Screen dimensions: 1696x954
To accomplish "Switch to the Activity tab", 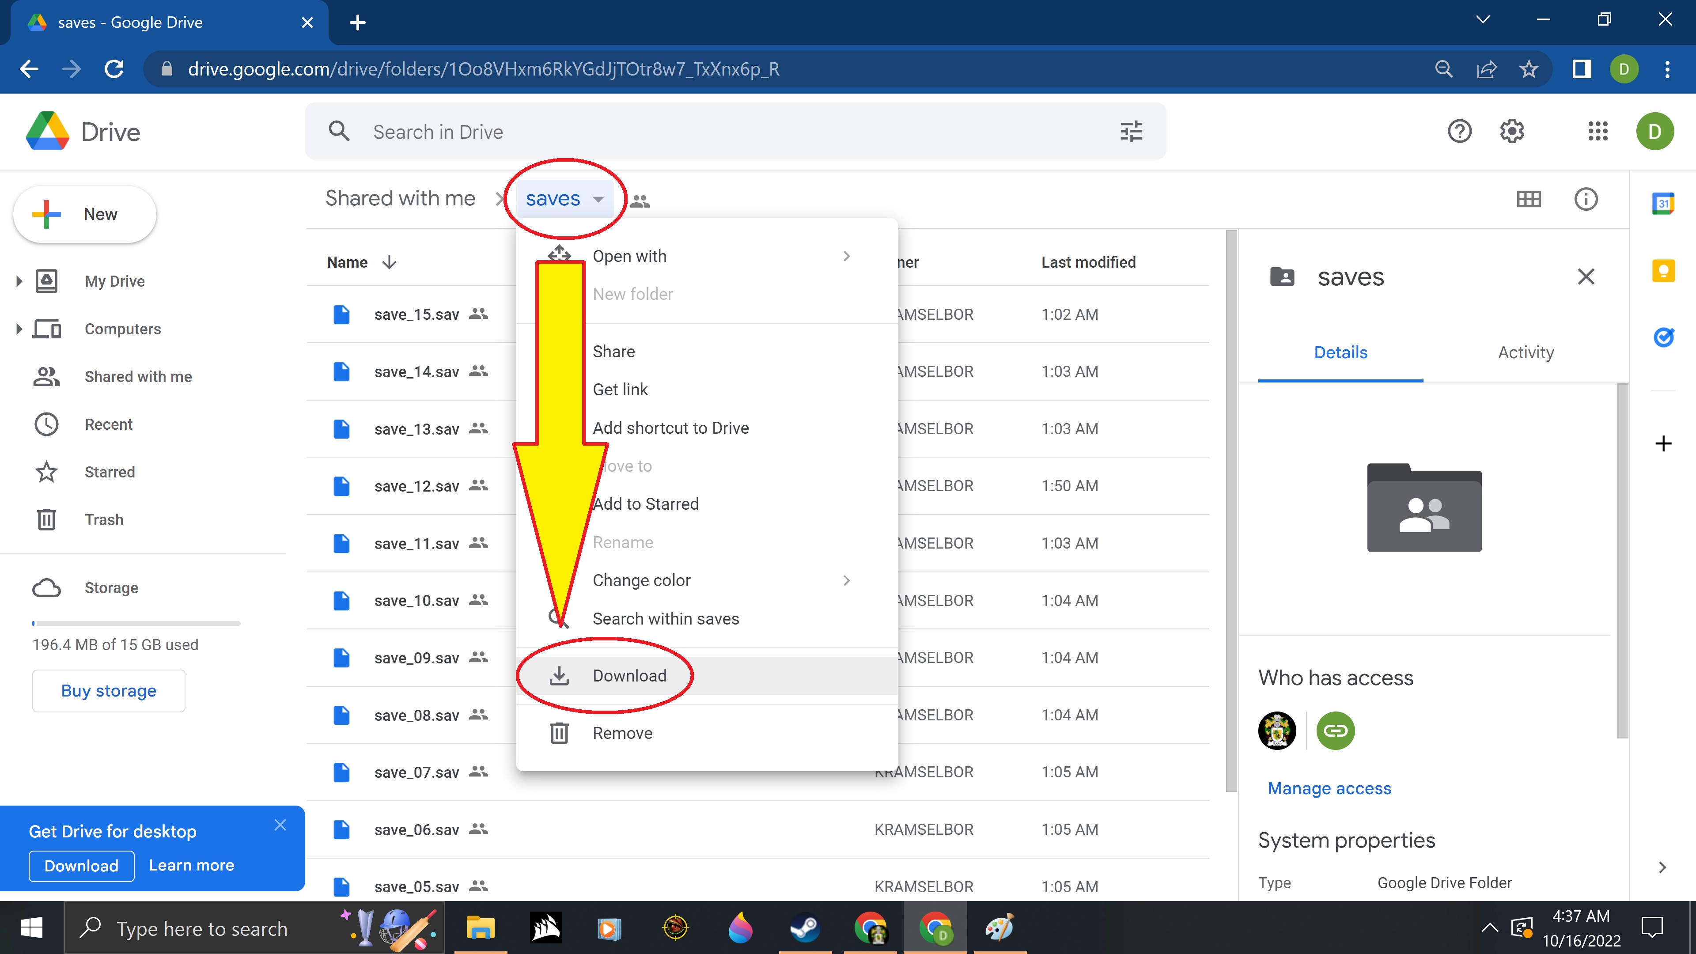I will click(x=1526, y=352).
